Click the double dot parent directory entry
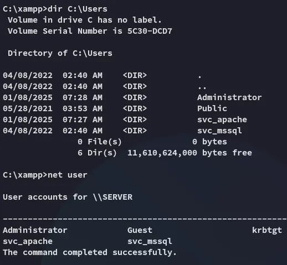The width and height of the screenshot is (287, 265). click(202, 88)
